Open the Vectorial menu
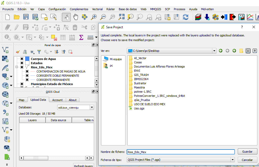Image resolution: width=259 pixels, height=167 pixels. [x=97, y=9]
